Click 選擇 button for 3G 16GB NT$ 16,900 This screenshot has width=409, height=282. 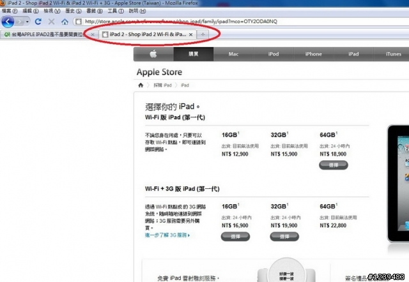[x=235, y=237]
